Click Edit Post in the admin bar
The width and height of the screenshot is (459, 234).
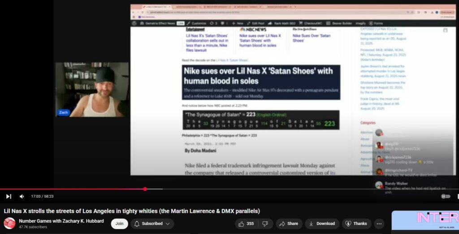click(256, 23)
